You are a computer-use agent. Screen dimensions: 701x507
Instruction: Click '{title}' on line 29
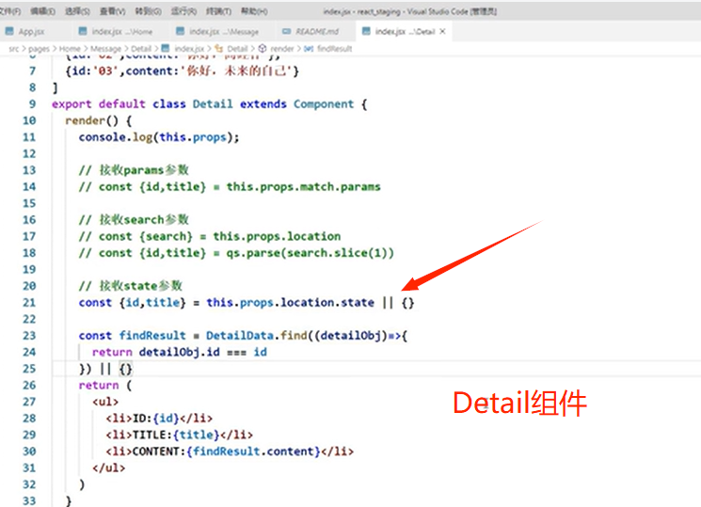197,435
